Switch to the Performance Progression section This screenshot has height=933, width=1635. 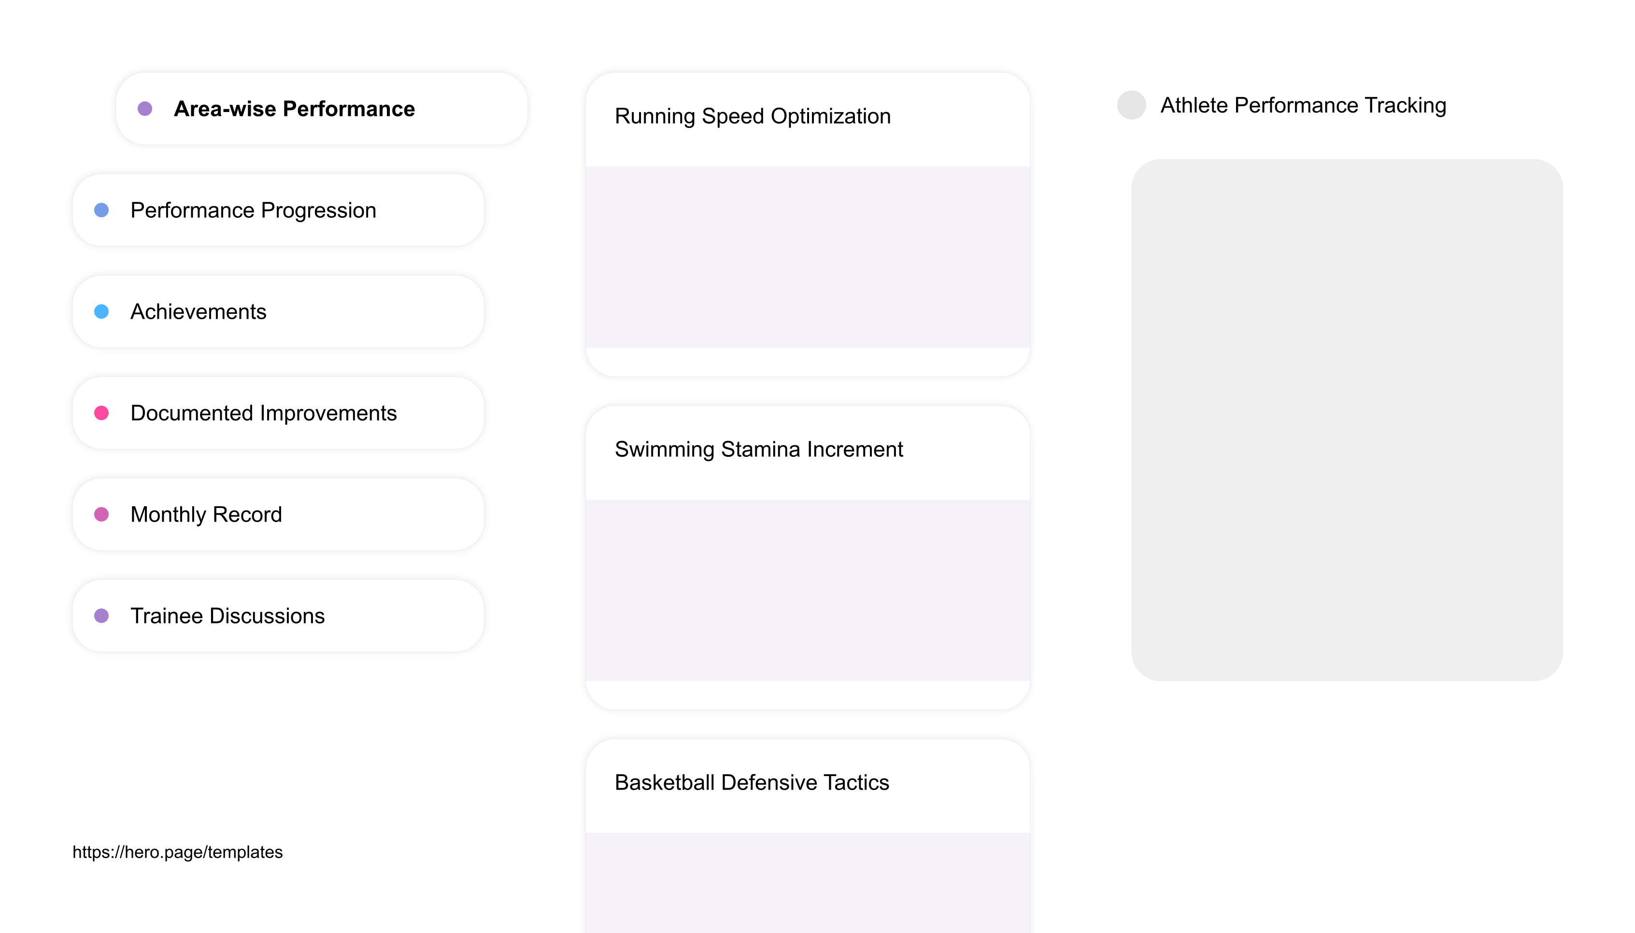tap(253, 210)
